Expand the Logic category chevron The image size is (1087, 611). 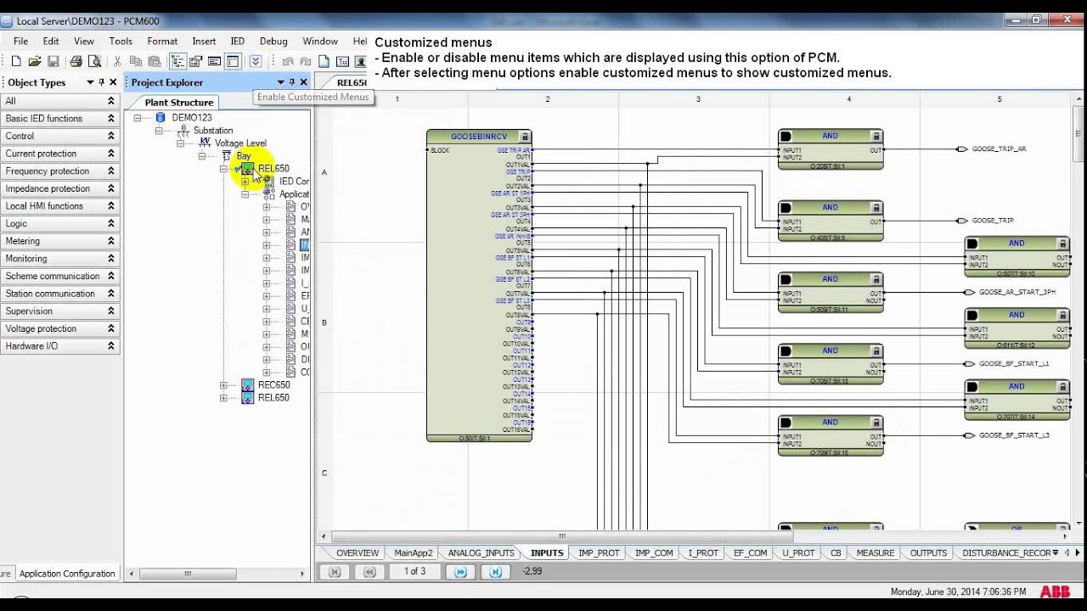point(110,223)
